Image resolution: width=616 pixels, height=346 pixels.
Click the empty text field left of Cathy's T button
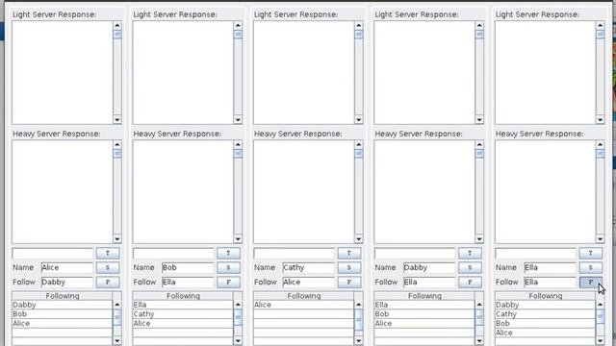tap(294, 253)
